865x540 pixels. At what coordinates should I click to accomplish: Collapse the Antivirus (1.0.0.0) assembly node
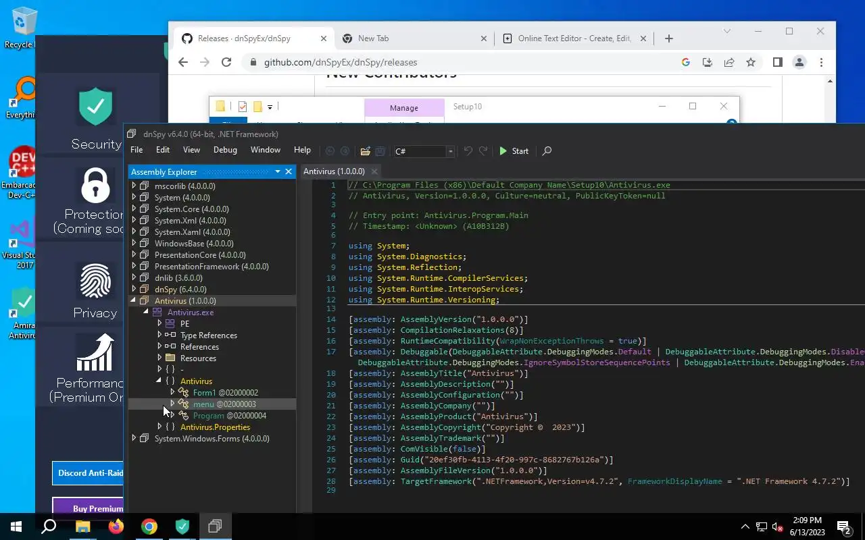tap(134, 300)
